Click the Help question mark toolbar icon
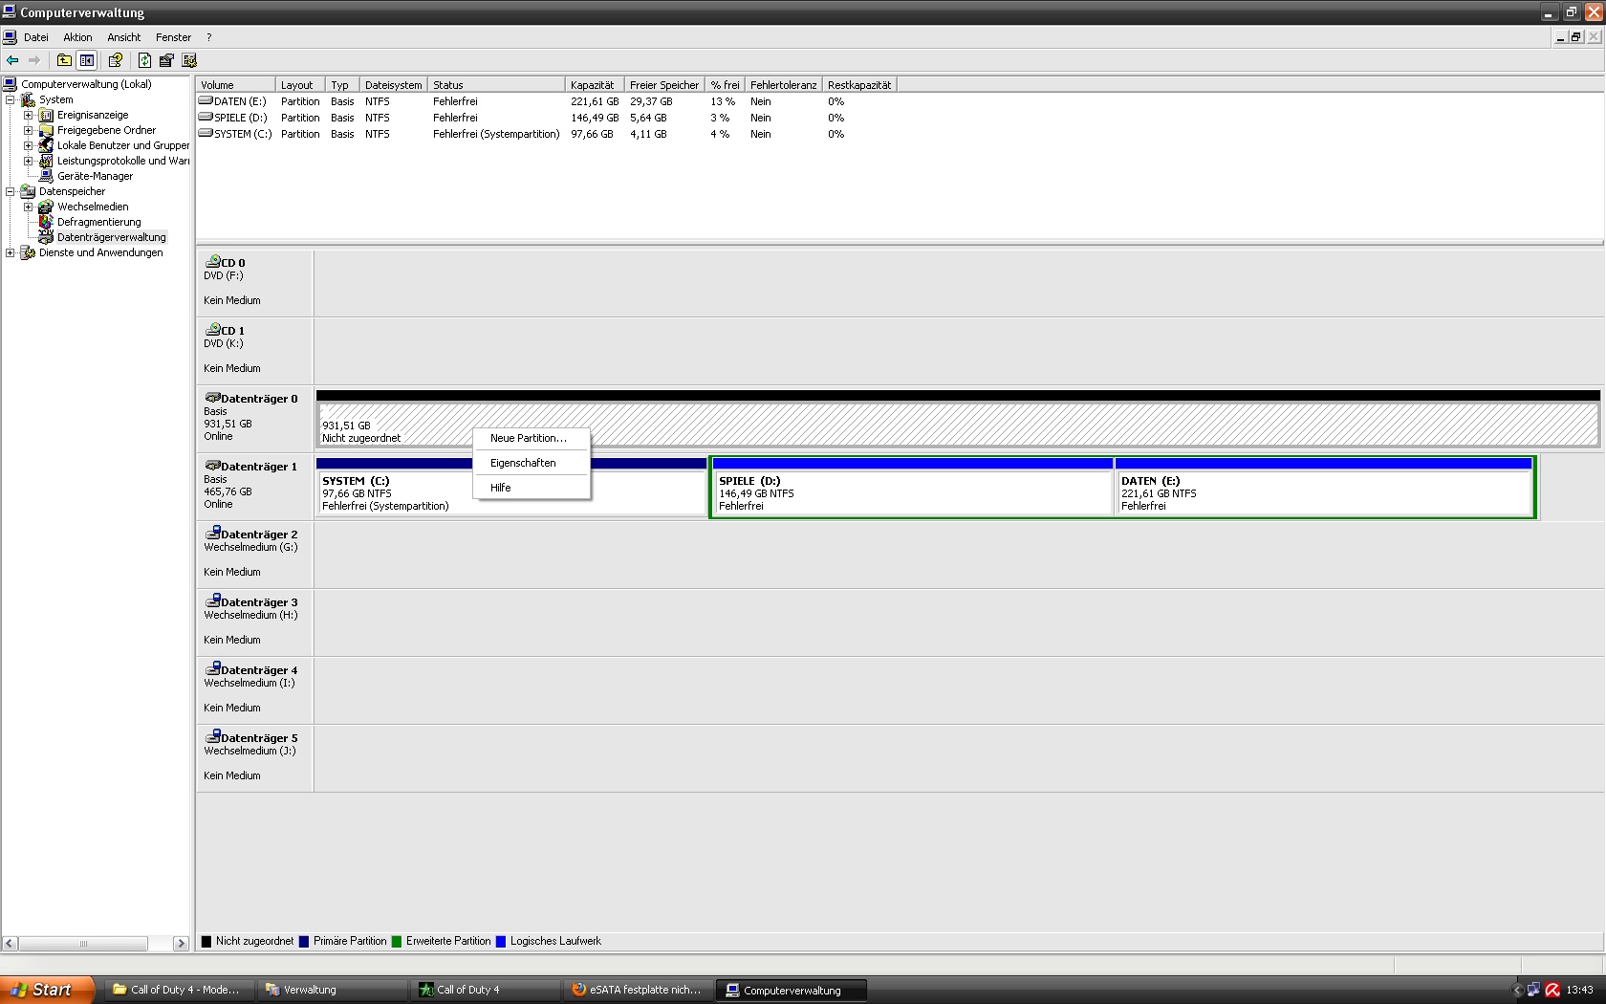Viewport: 1606px width, 1004px height. point(116,60)
